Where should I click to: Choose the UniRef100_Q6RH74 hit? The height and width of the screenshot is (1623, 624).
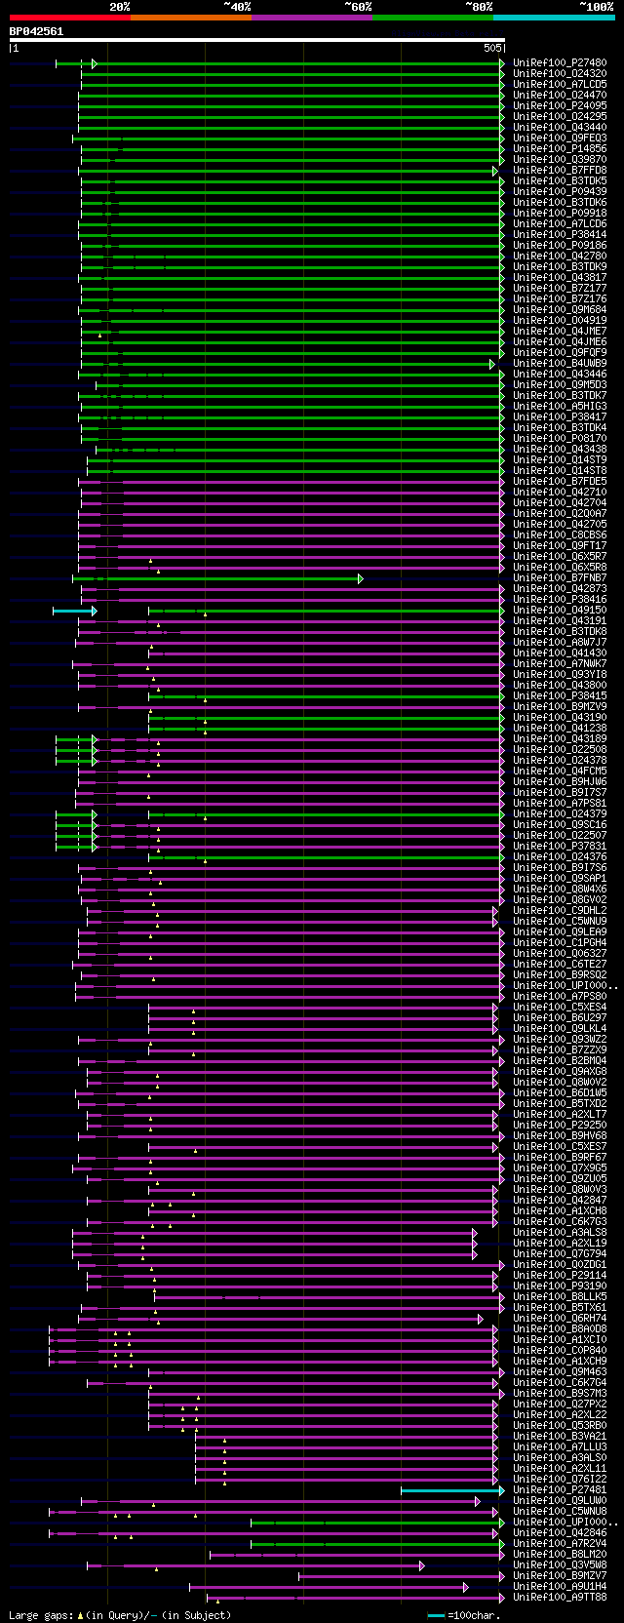(560, 1319)
